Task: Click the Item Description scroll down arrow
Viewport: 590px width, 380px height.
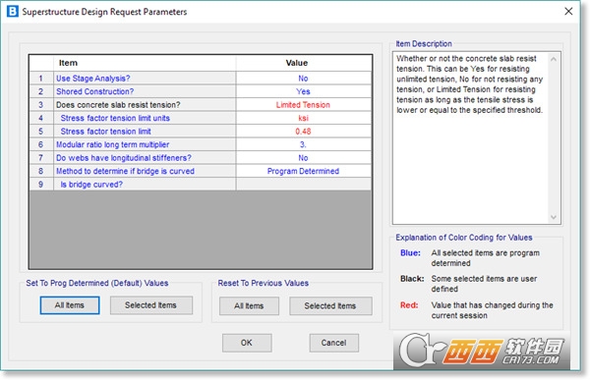Action: coord(554,217)
